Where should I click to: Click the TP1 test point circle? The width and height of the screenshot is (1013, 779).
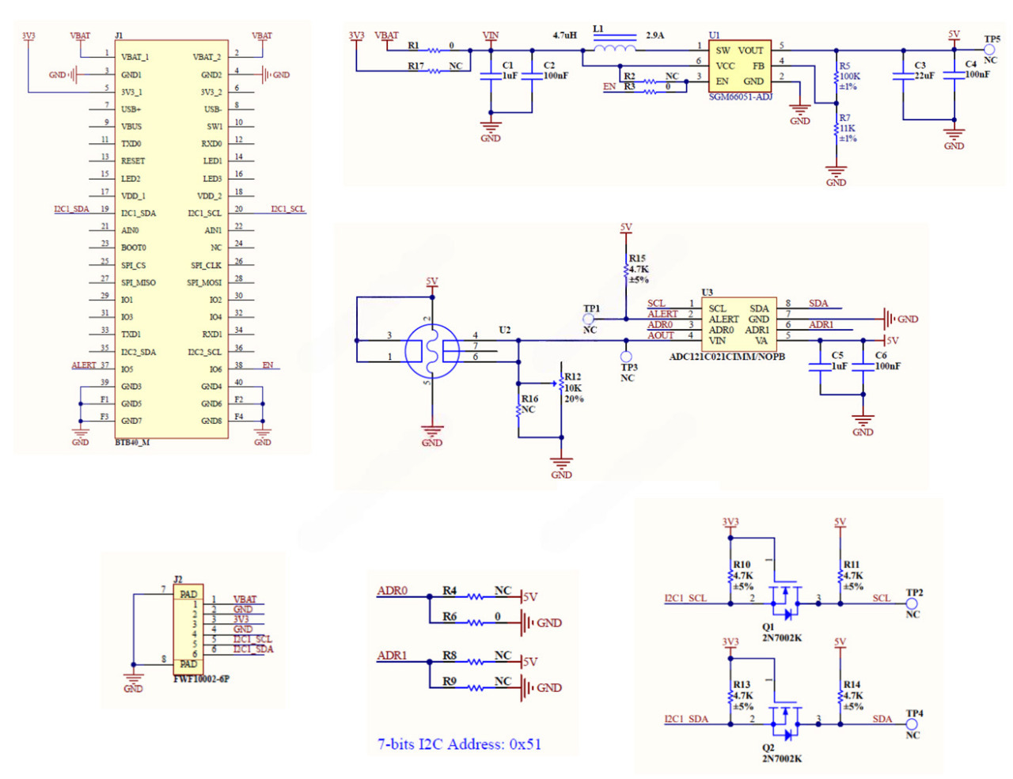pos(589,320)
